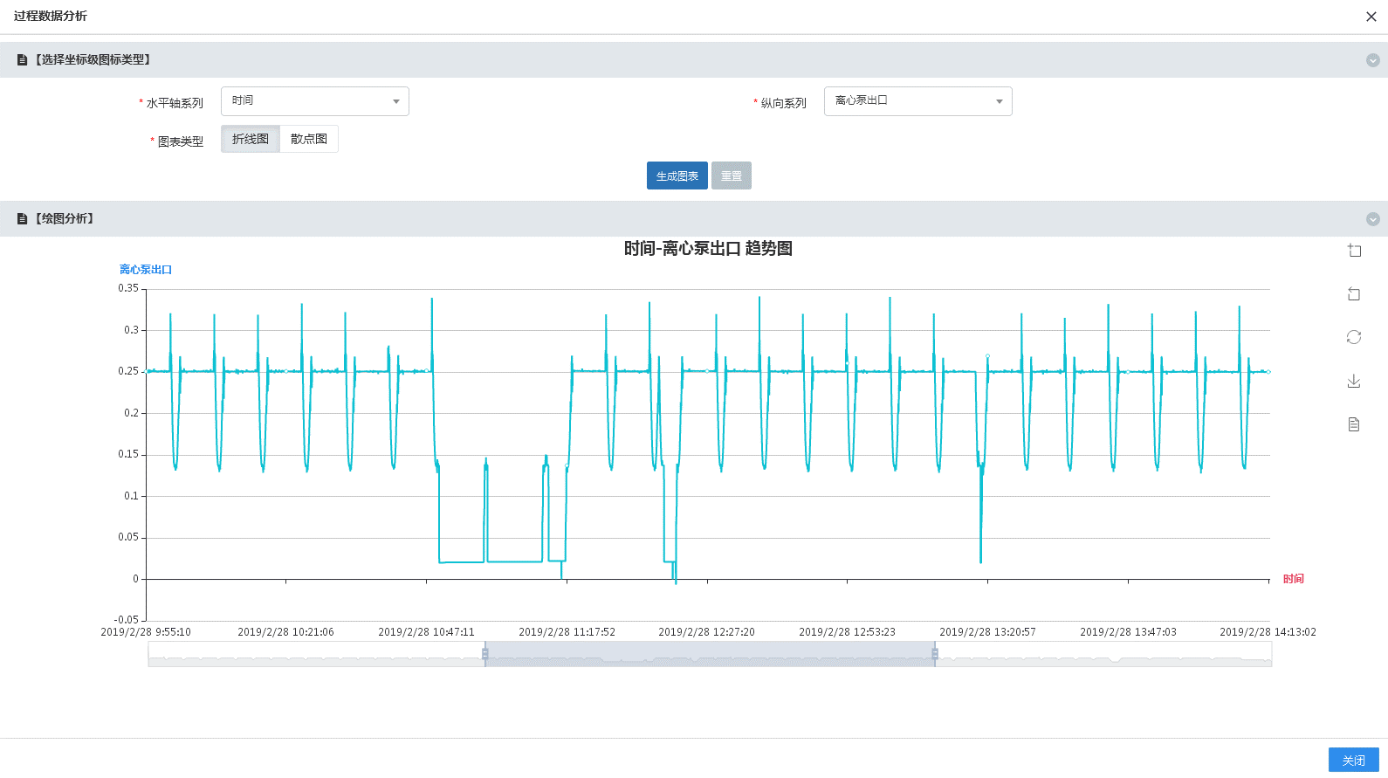Image resolution: width=1388 pixels, height=778 pixels.
Task: Activate the area zoom tool icon
Action: pos(1354,251)
